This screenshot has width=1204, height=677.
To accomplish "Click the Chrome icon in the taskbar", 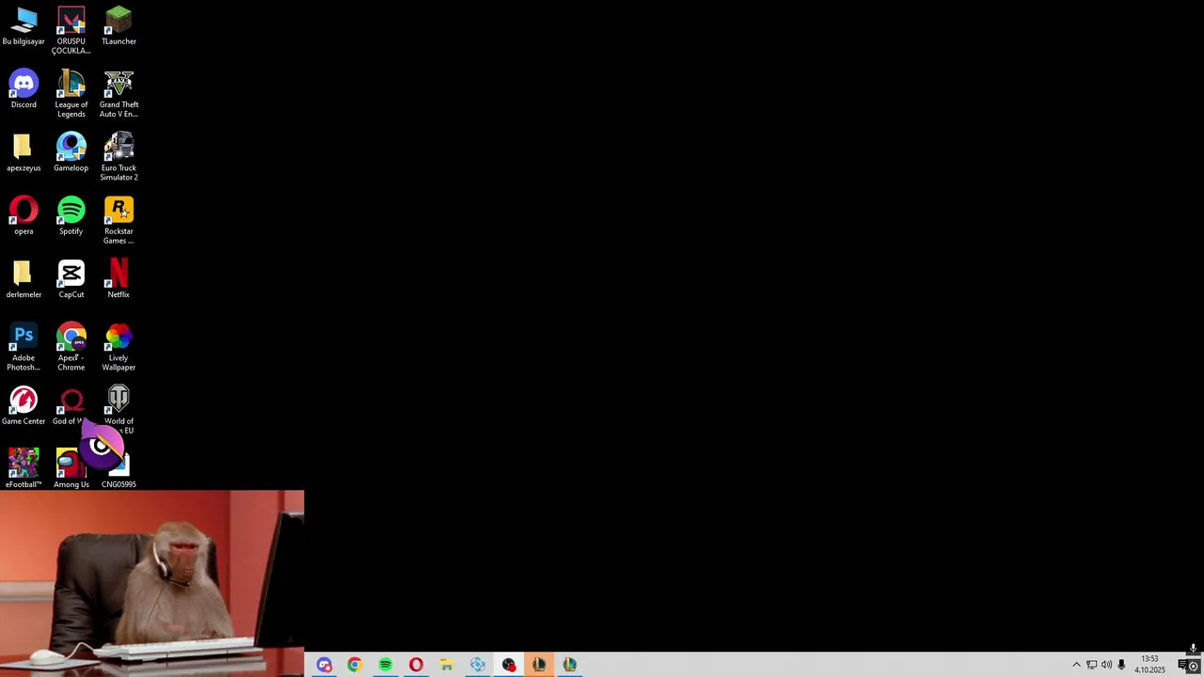I will point(355,665).
